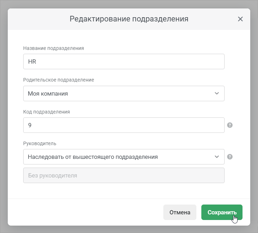Viewport: 258px width, 233px height.
Task: Click the Код подразделения label
Action: pos(46,112)
